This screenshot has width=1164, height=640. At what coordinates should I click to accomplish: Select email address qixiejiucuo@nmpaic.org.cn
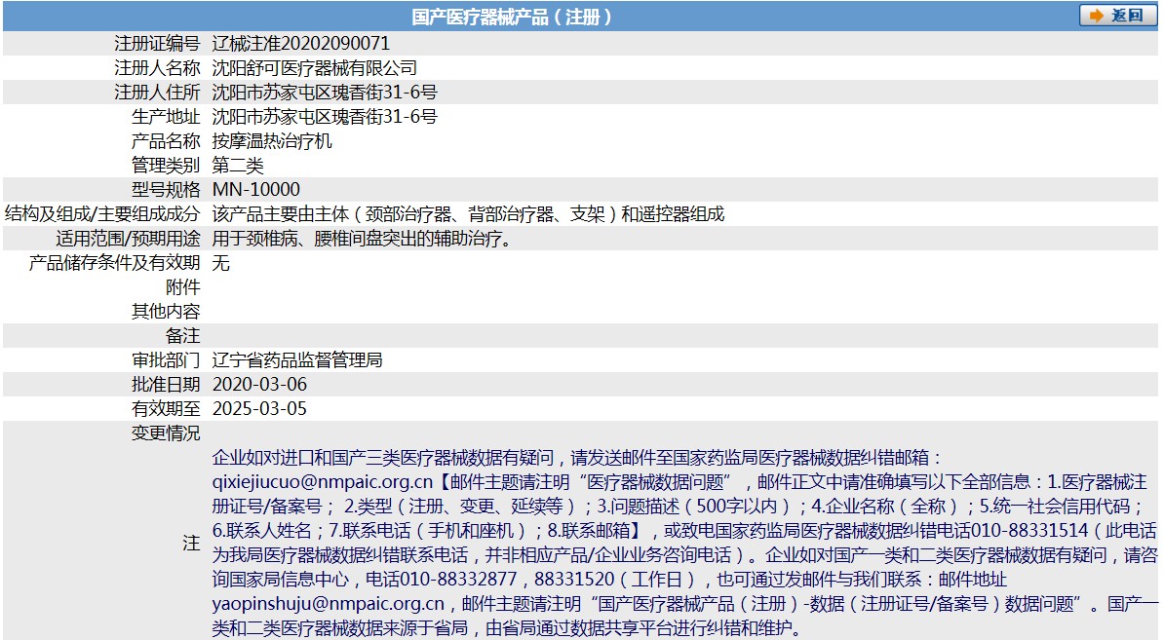pyautogui.click(x=322, y=482)
